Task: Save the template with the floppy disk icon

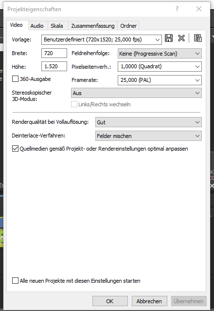Action: click(169, 38)
